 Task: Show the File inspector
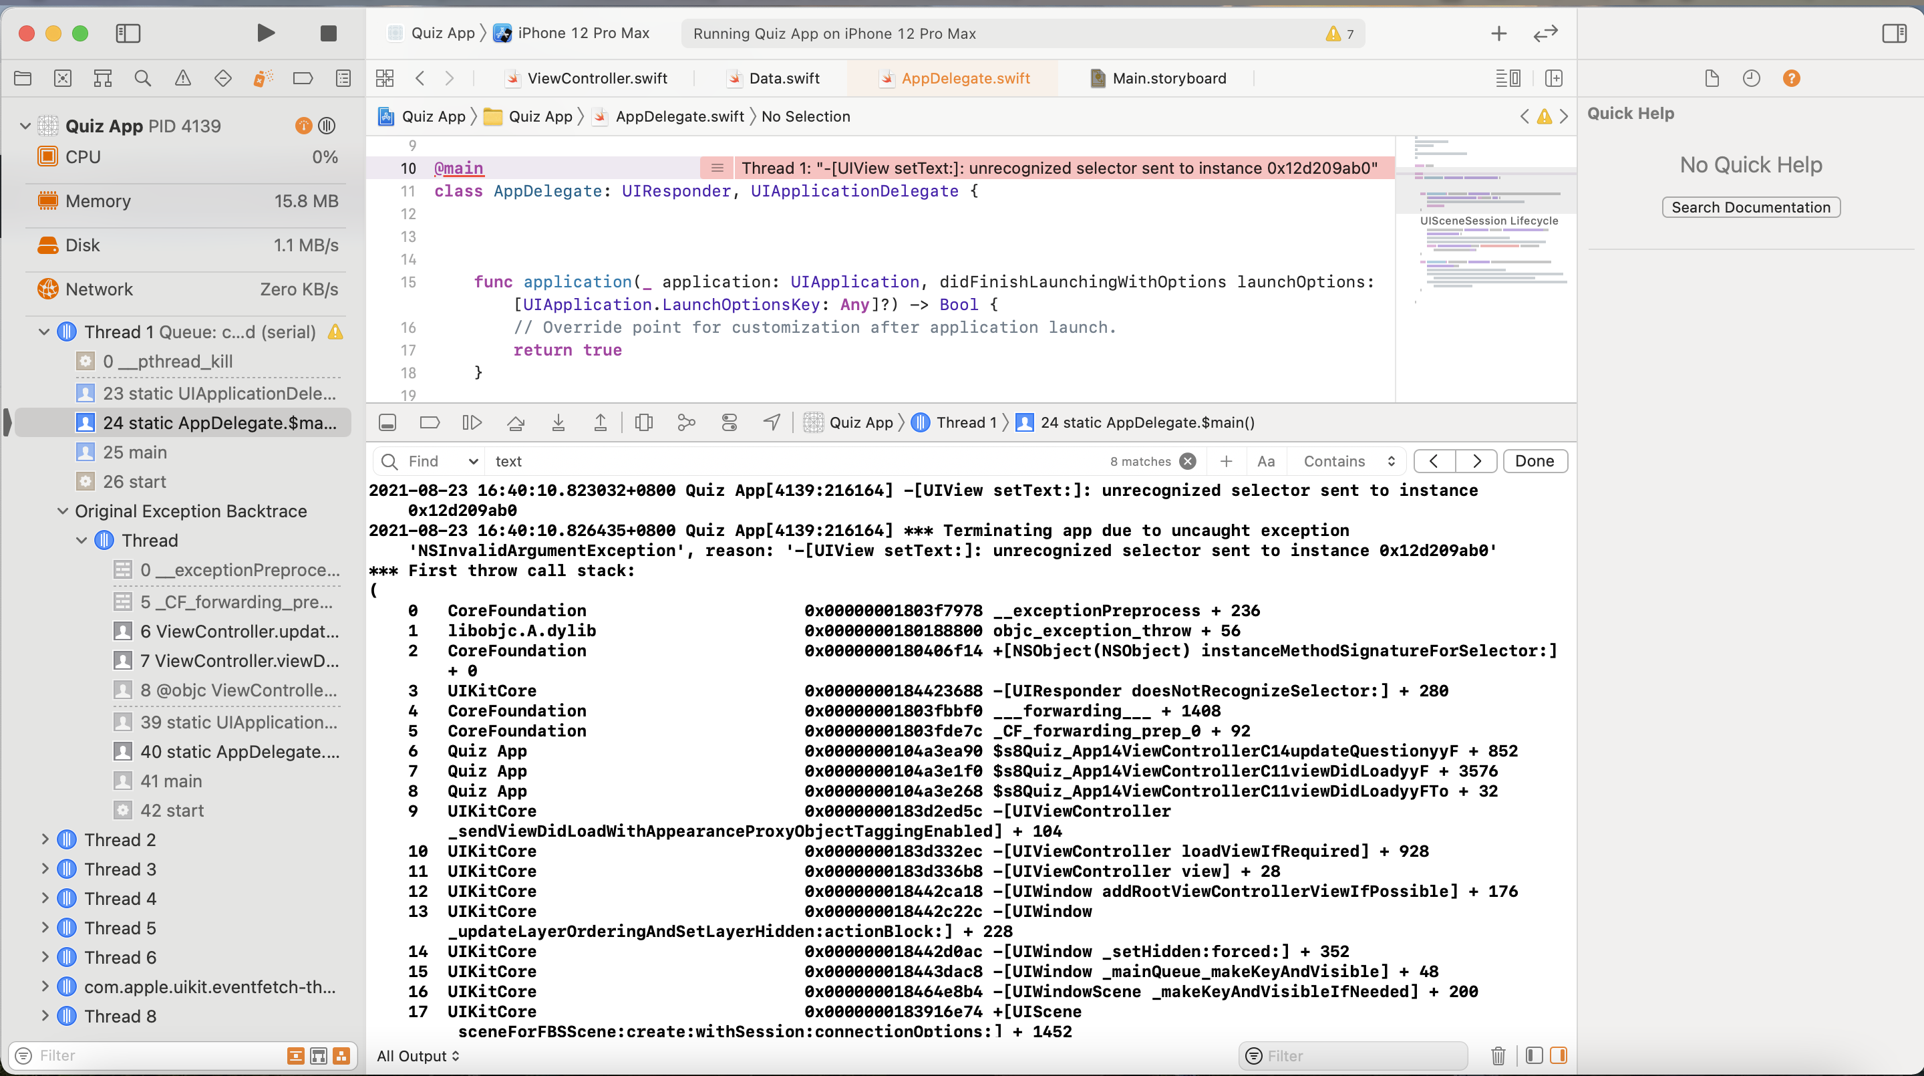tap(1712, 78)
